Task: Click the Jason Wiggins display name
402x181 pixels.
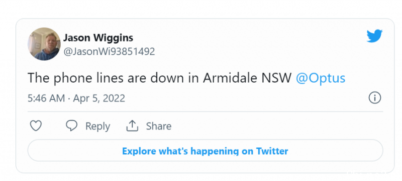Action: [98, 38]
